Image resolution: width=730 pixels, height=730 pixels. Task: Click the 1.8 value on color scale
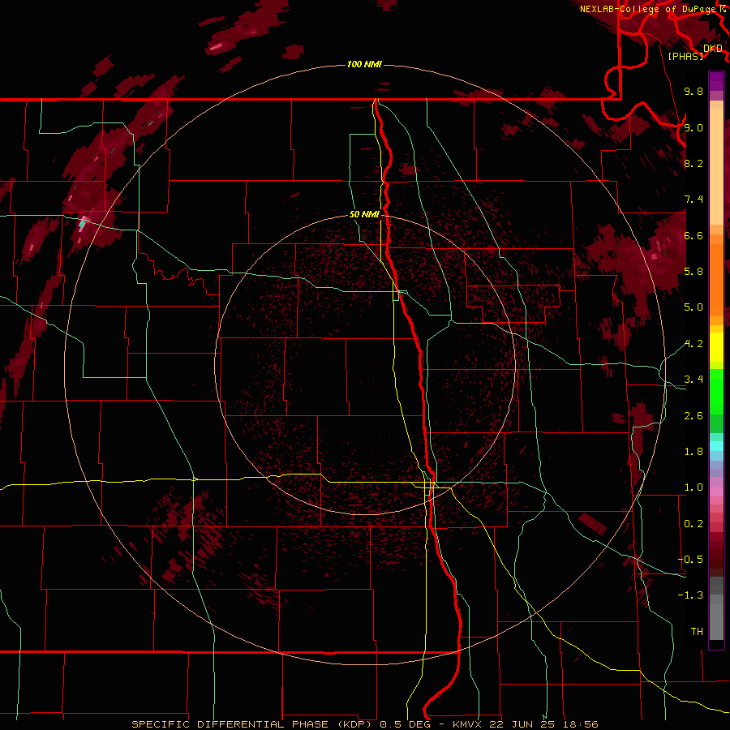[693, 452]
